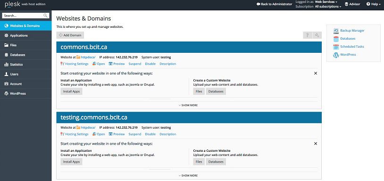Click the Statistics bar chart icon
The height and width of the screenshot is (181, 384).
pos(6,64)
